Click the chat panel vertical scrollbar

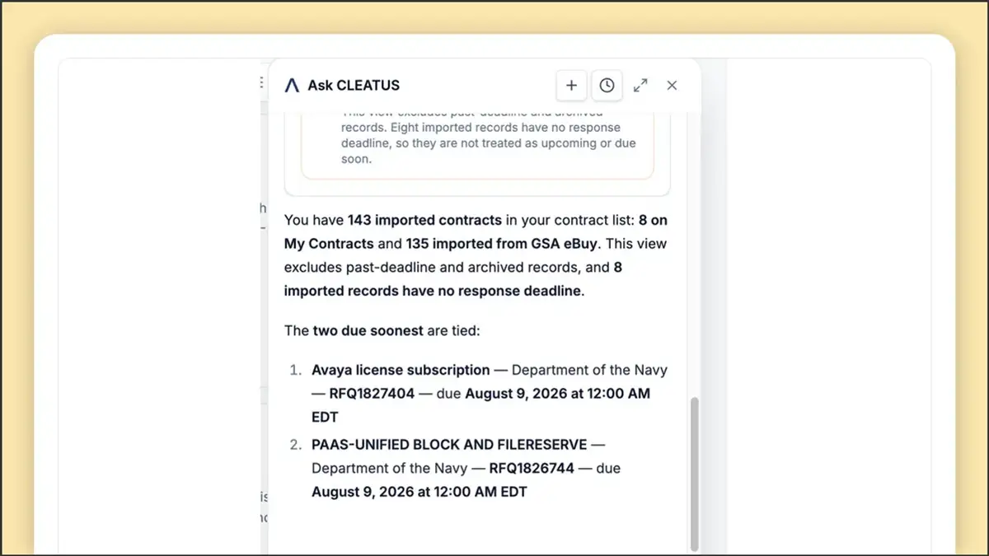694,473
